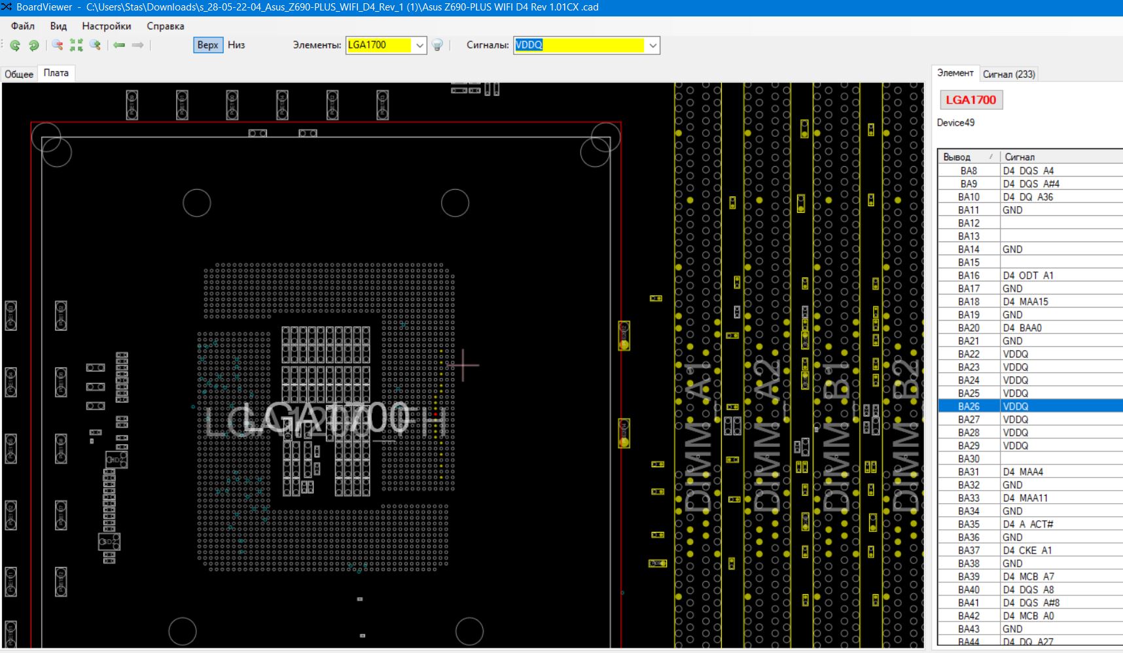The height and width of the screenshot is (653, 1123).
Task: Click the Сигналы field containing VDDQ
Action: click(579, 45)
